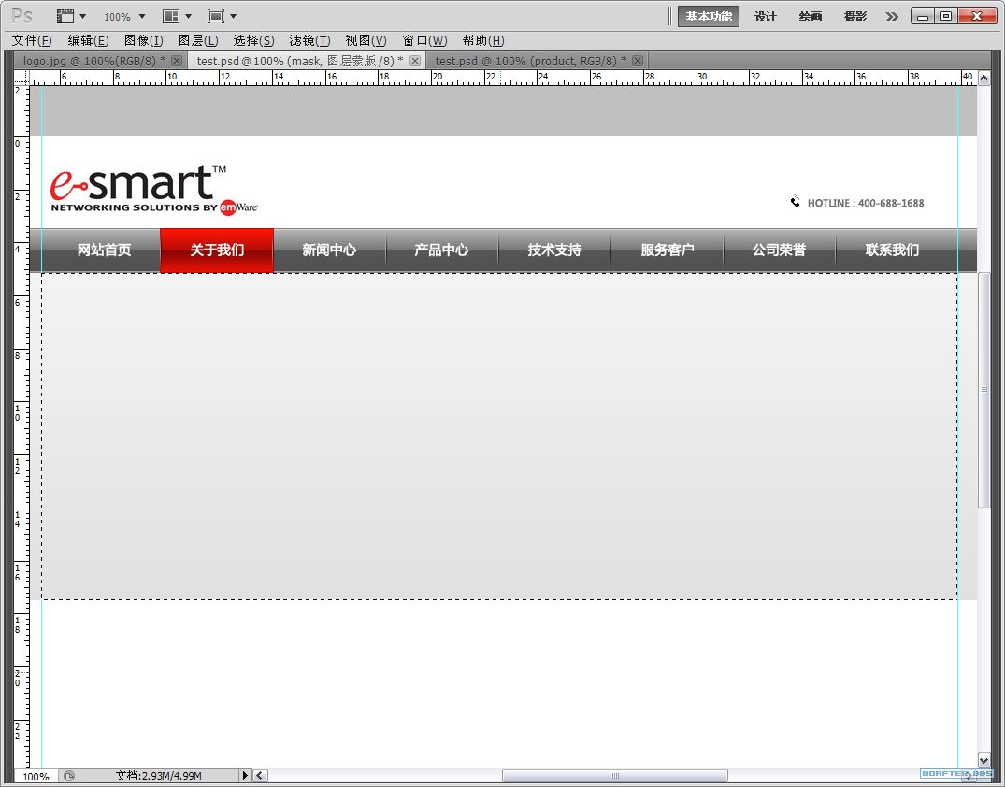Click the 网站首页 nav item on canvas
The width and height of the screenshot is (1005, 787).
[x=104, y=250]
